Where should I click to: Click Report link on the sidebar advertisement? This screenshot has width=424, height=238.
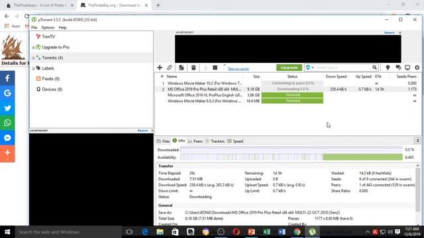pyautogui.click(x=142, y=131)
